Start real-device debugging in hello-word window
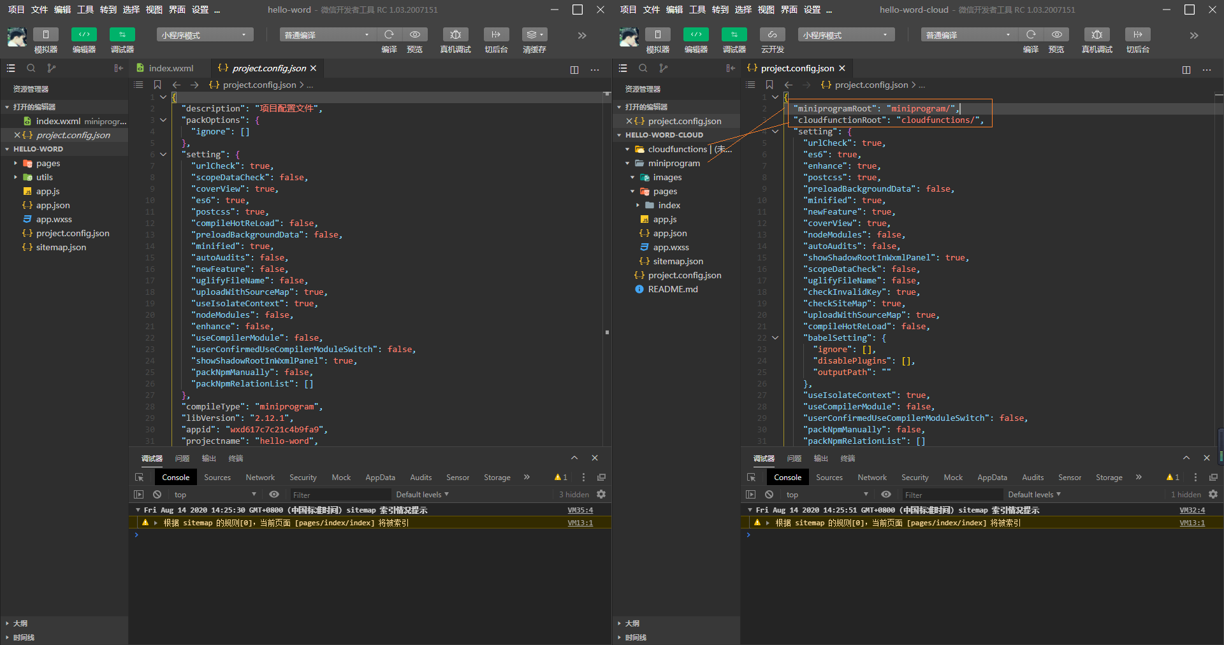Screen dimensions: 1224x645 [x=455, y=34]
